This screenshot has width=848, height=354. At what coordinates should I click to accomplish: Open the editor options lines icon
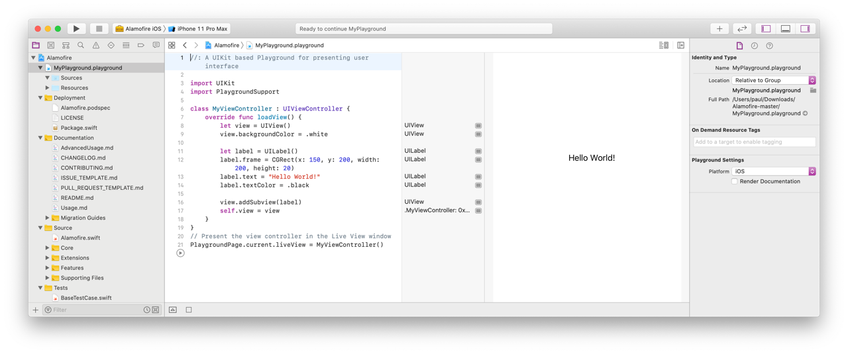tap(663, 45)
